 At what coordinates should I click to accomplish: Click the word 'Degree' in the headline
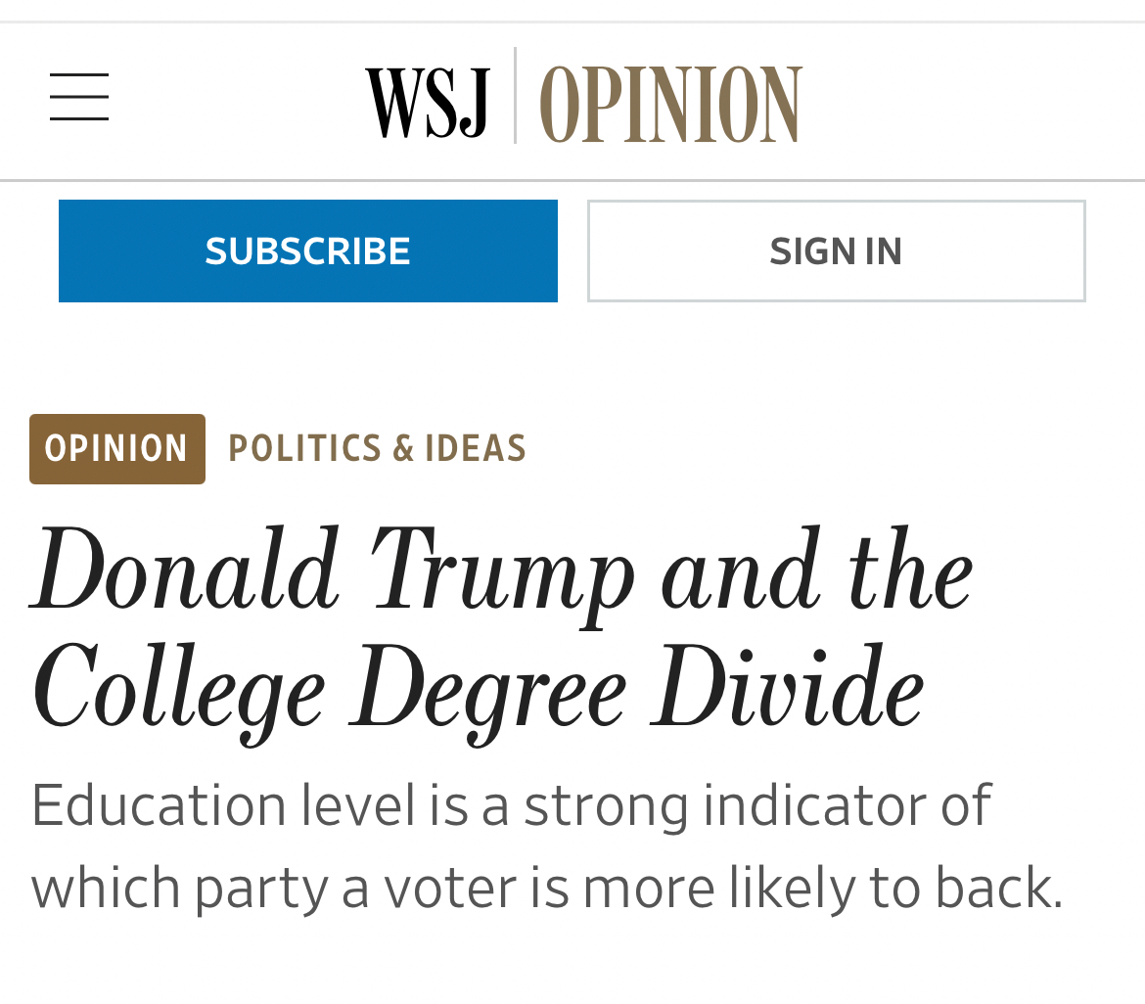[x=488, y=691]
